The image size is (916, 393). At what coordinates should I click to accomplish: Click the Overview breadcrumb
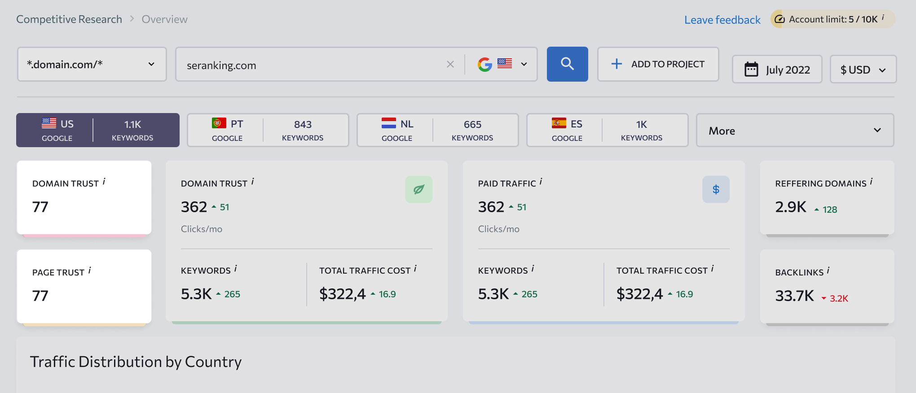coord(164,19)
